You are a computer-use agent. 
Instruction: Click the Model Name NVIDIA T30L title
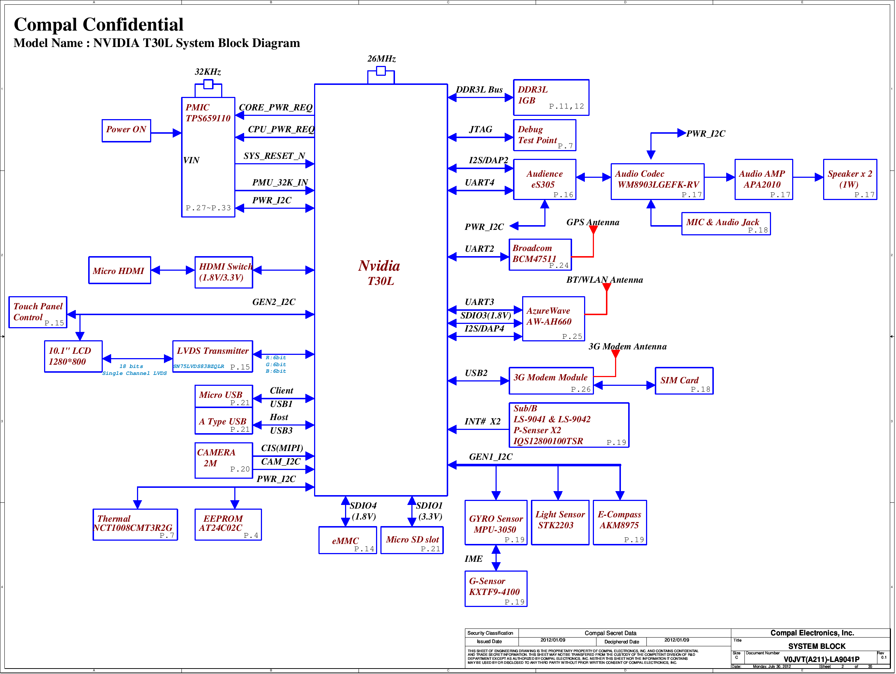(x=157, y=43)
